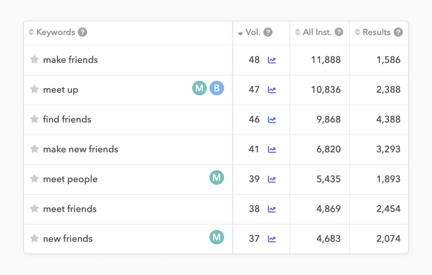Show help for the Results column
The height and width of the screenshot is (275, 432).
pyautogui.click(x=398, y=32)
